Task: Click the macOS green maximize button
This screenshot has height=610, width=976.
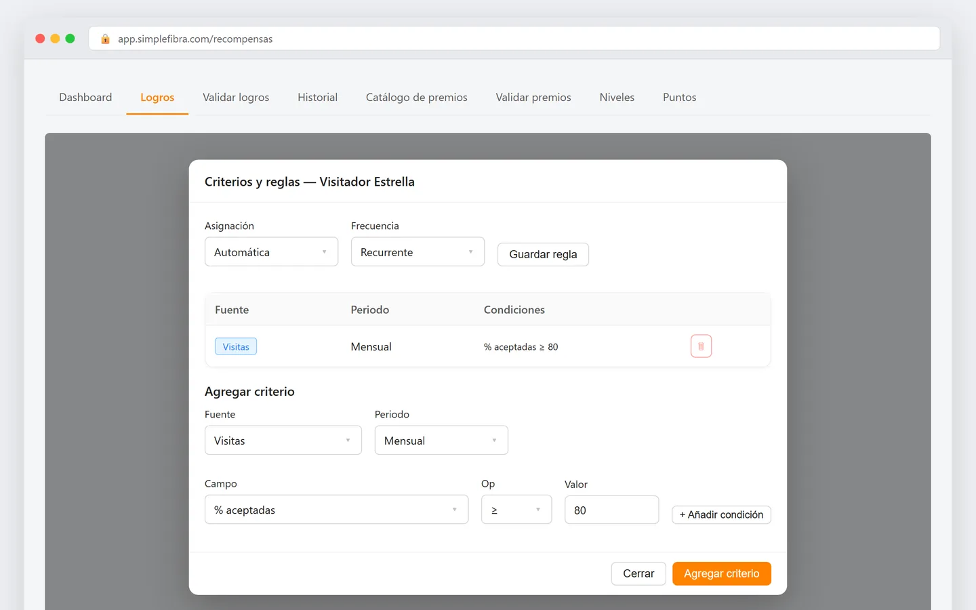Action: tap(70, 39)
